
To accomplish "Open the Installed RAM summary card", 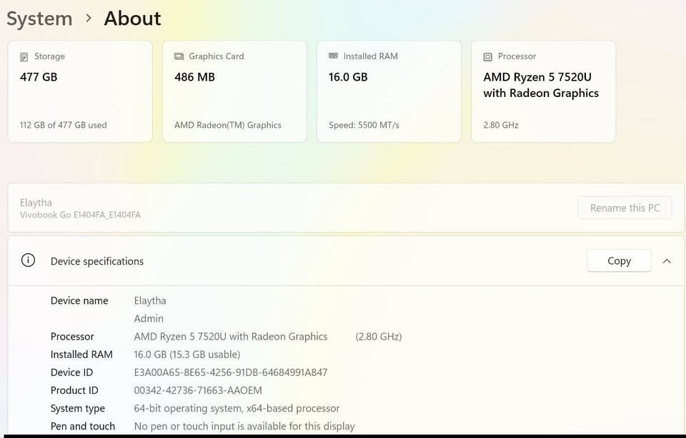I will point(389,91).
